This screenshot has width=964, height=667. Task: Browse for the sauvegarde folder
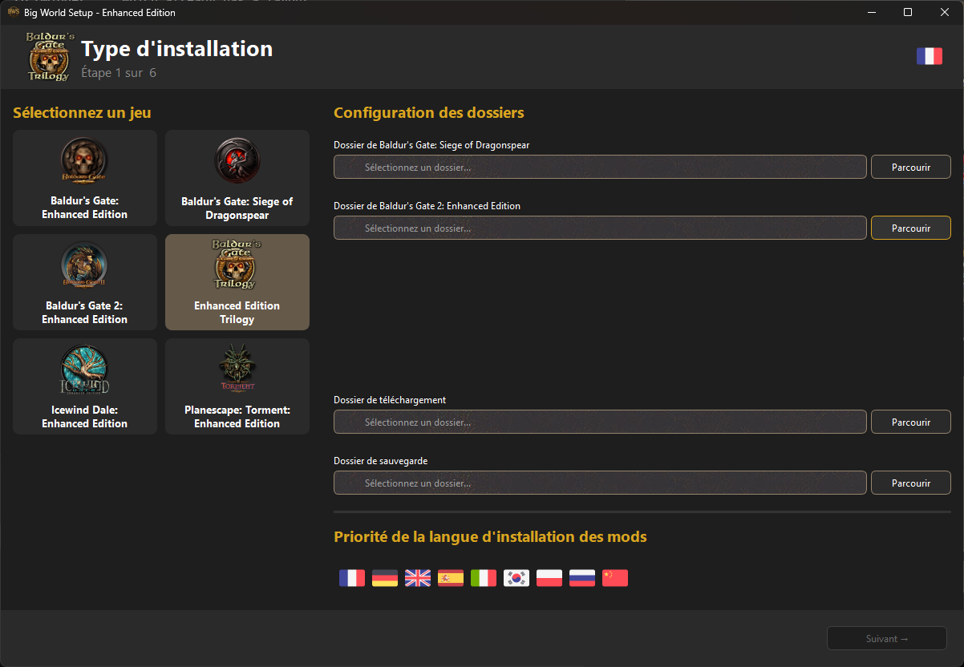pyautogui.click(x=911, y=483)
